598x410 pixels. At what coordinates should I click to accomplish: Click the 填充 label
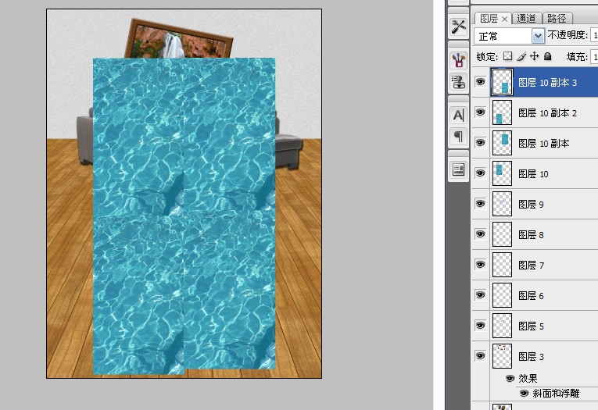577,57
